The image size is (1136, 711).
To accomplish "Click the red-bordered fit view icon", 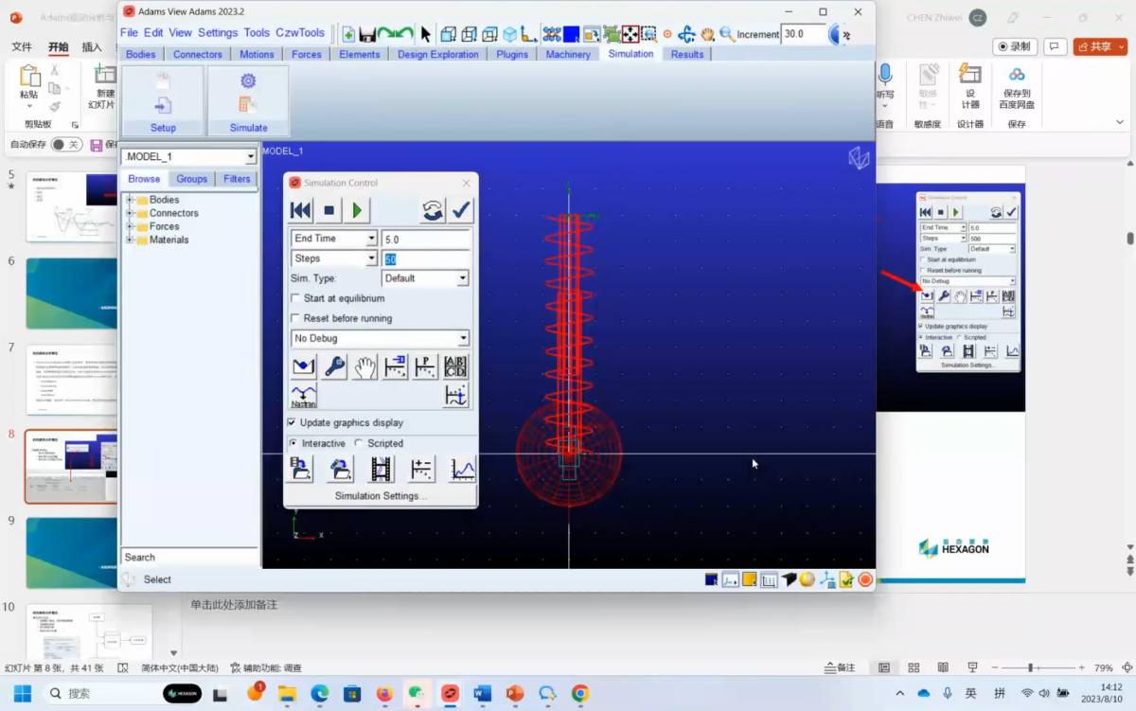I will [x=630, y=34].
